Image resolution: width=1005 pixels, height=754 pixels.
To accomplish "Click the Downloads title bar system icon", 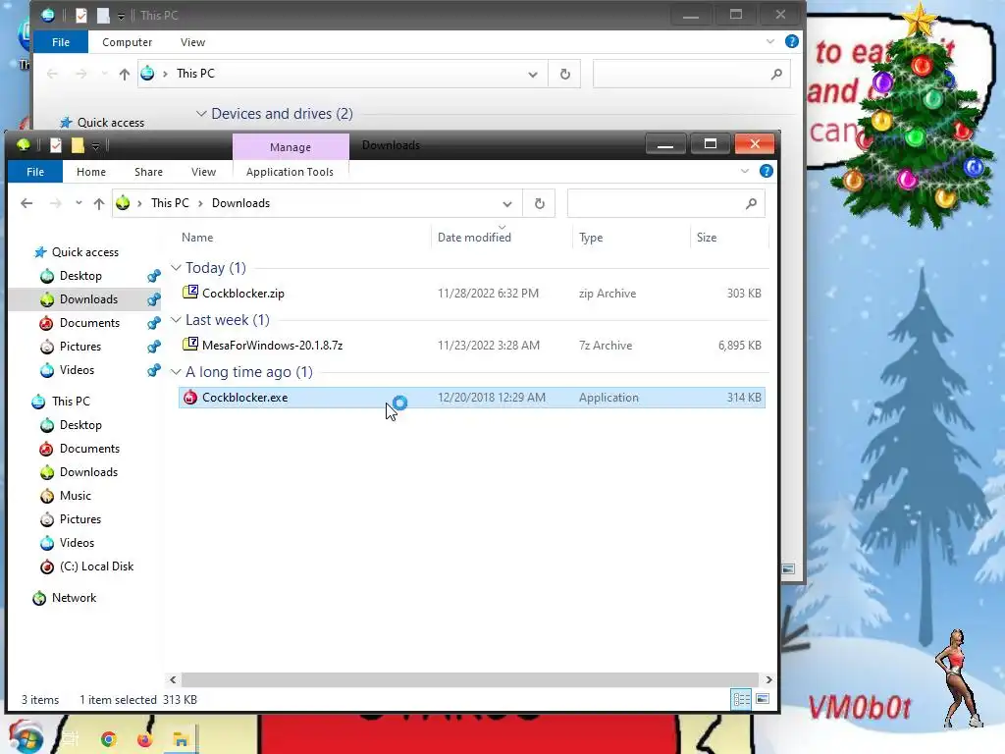I will click(24, 145).
